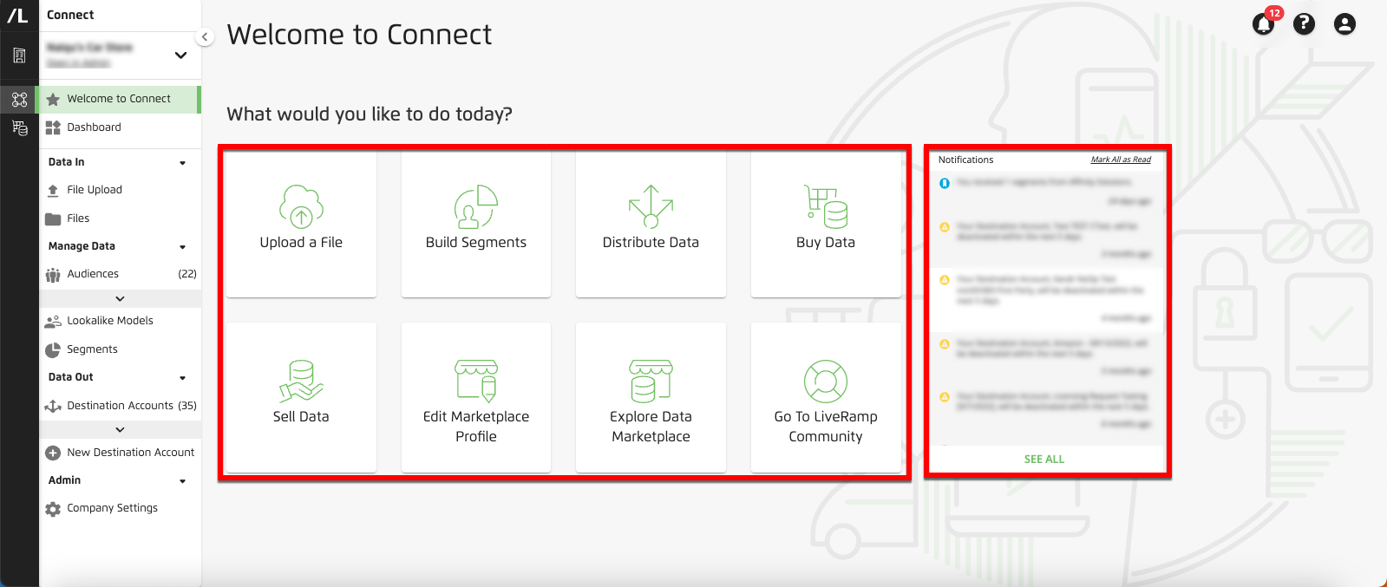The height and width of the screenshot is (587, 1387).
Task: Click the Segments pie chart icon
Action: tap(53, 349)
